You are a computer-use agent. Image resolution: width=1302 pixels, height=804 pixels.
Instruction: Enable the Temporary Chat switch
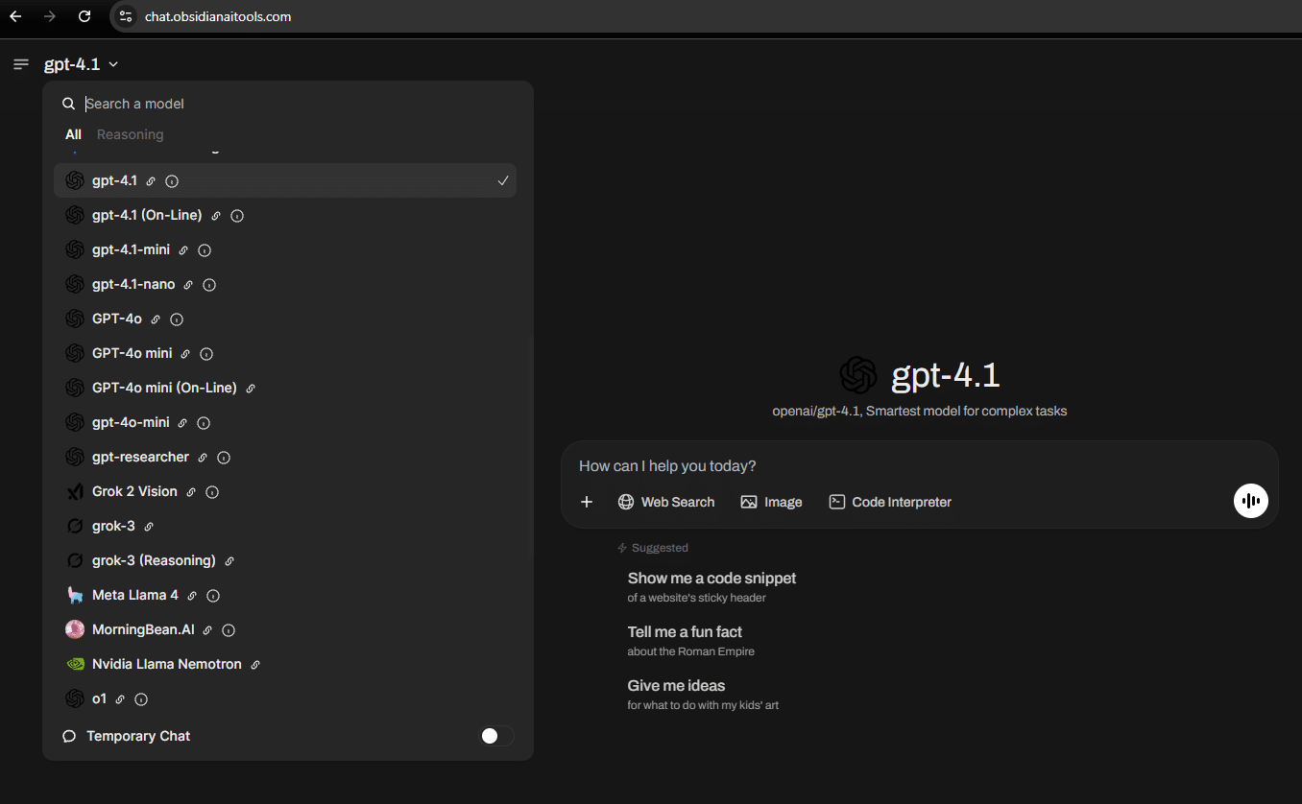click(496, 736)
